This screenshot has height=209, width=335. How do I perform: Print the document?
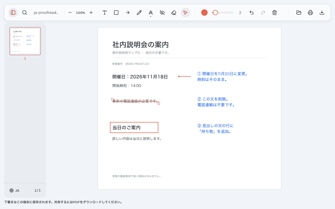coord(310,13)
